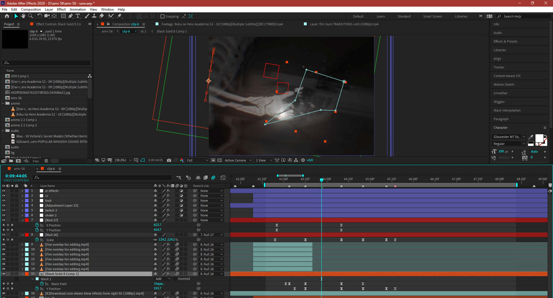Select the Type tool
Viewport: 553px width, 298px height.
(x=78, y=16)
